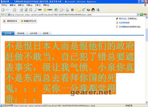Image resolution: width=148 pixels, height=107 pixels.
Task: Switch to the 出价记录 tab
Action: [34, 33]
